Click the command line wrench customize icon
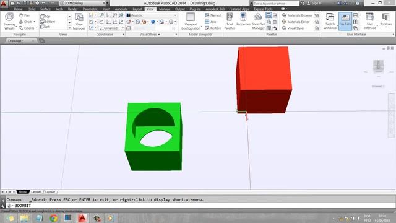This screenshot has width=396, height=223. pos(2,206)
